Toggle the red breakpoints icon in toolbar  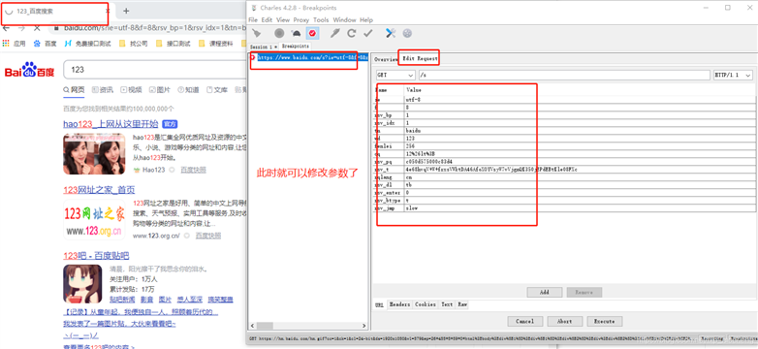pyautogui.click(x=312, y=33)
